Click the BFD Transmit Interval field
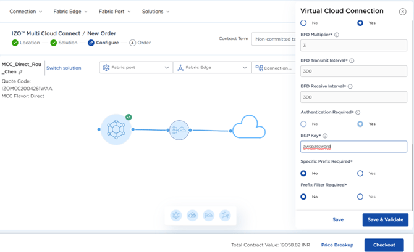 [353, 71]
